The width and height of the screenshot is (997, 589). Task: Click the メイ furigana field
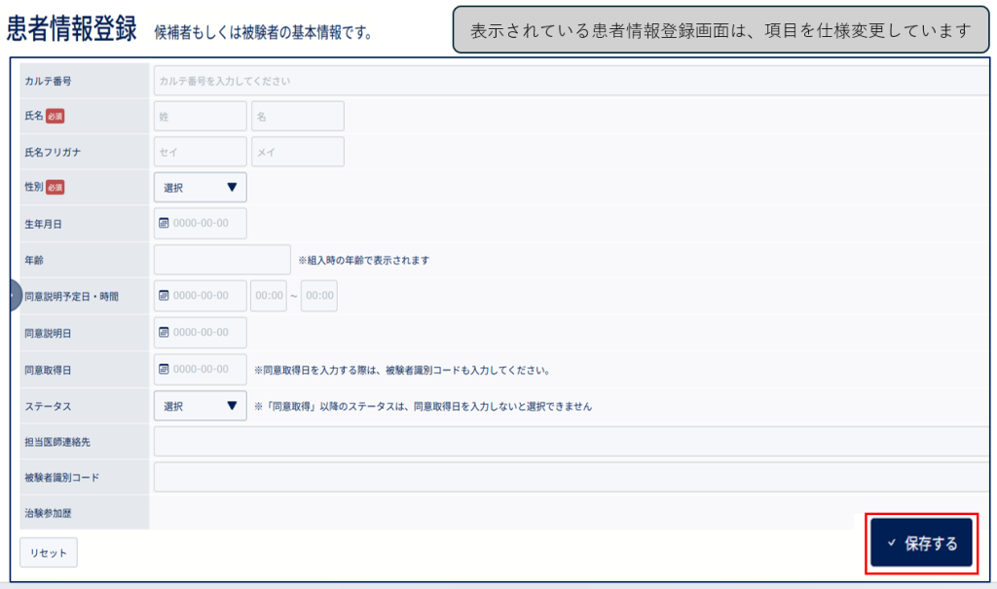(298, 152)
